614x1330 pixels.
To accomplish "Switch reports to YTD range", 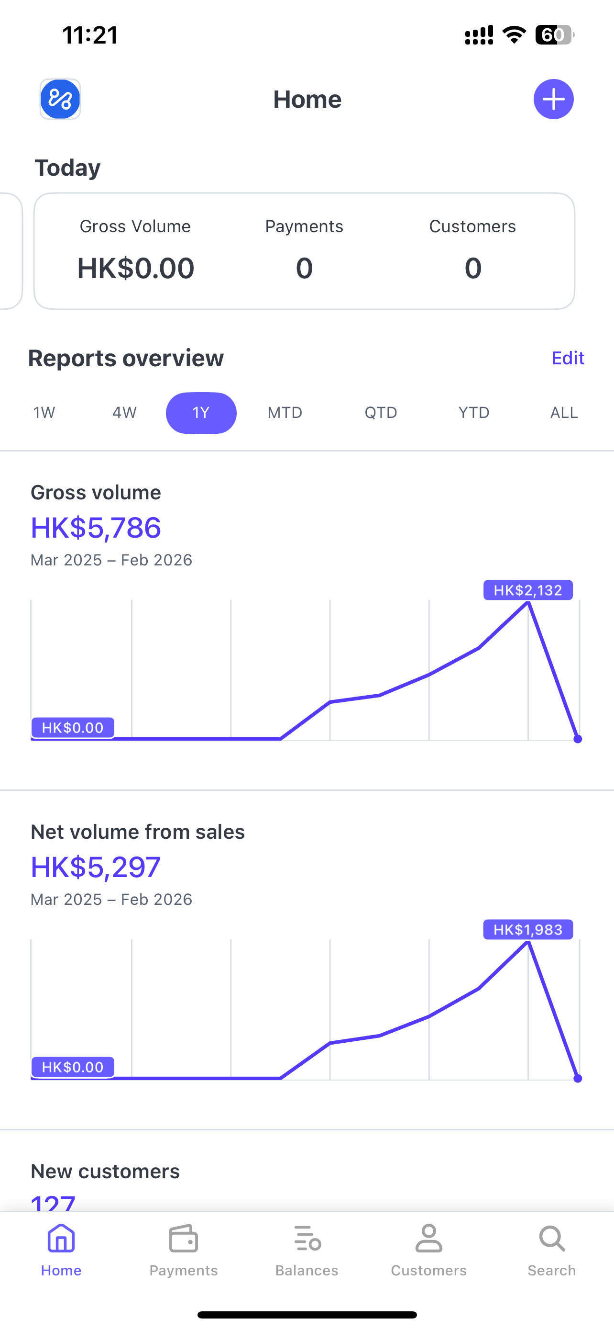I will [474, 413].
